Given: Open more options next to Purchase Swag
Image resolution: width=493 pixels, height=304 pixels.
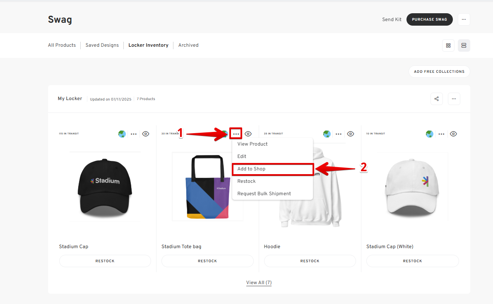Looking at the screenshot, I should [x=464, y=19].
